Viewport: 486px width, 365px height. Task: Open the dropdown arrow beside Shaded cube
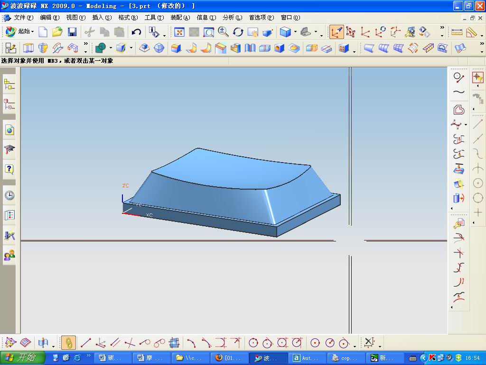(295, 32)
